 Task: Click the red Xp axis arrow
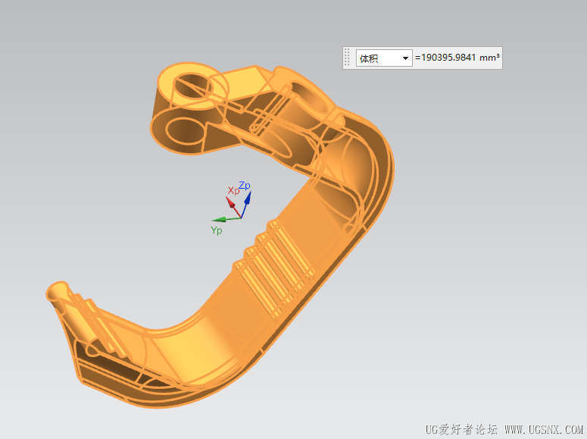pos(233,207)
